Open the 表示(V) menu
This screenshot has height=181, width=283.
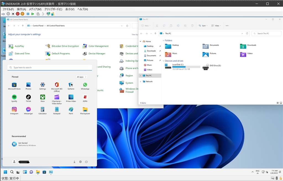(x=70, y=9)
